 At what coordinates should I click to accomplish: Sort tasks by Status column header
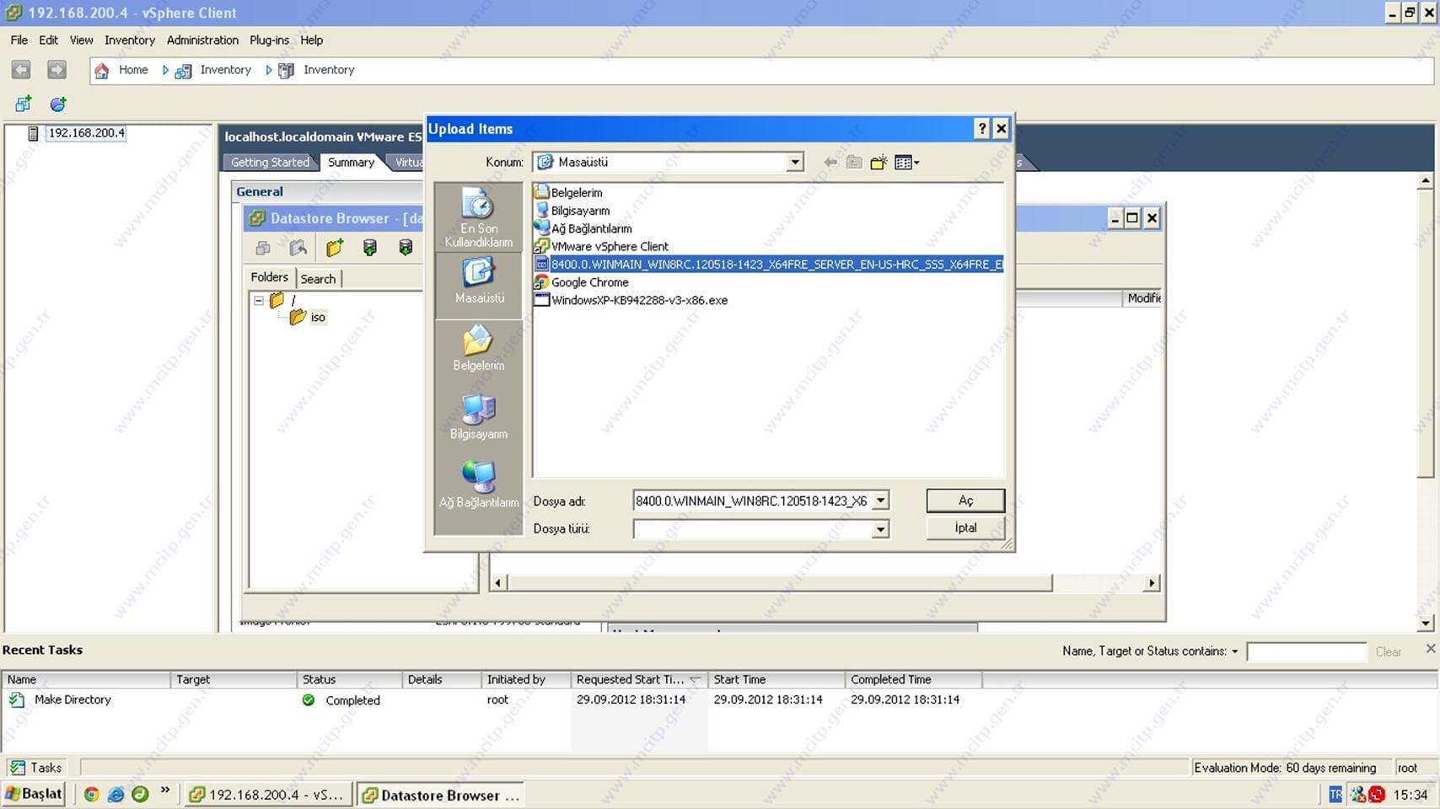[350, 679]
